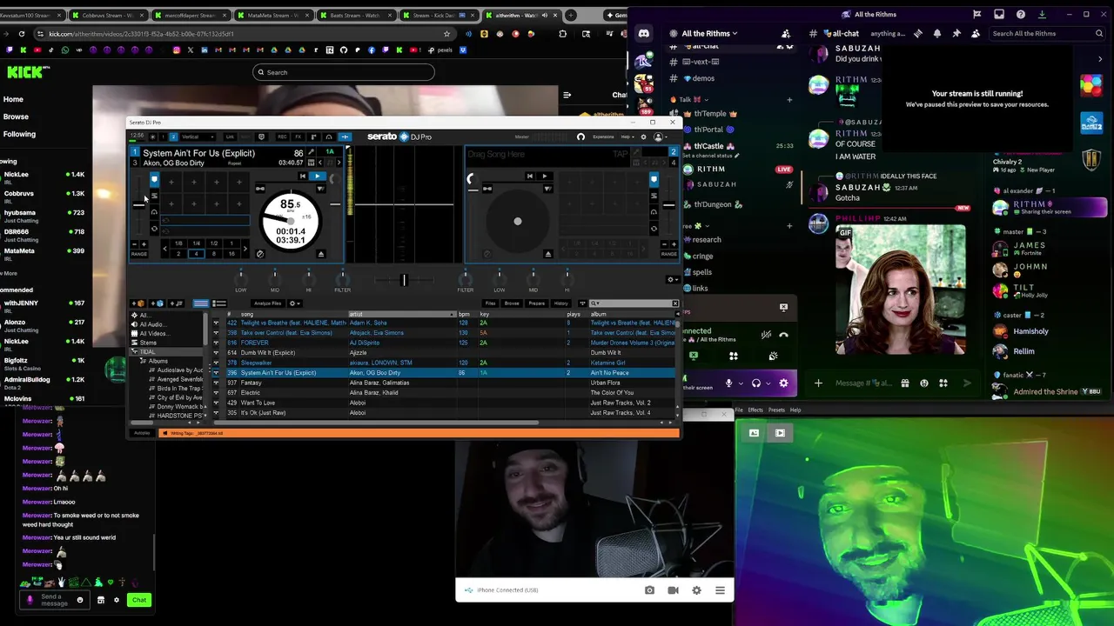Open All the Rithms server dropdown
The image size is (1114, 626).
(709, 34)
